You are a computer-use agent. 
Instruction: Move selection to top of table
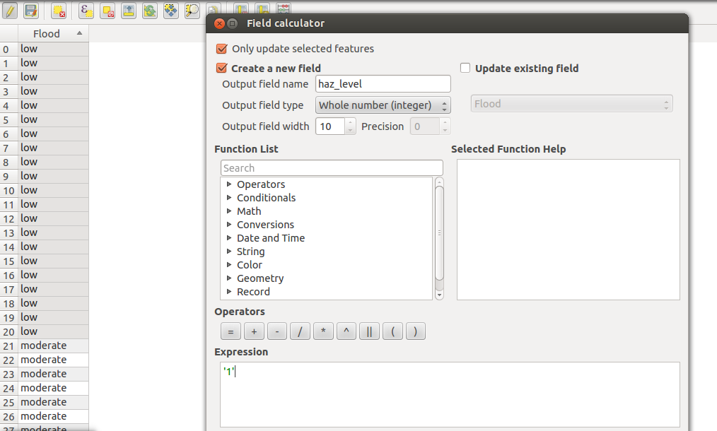[x=129, y=10]
